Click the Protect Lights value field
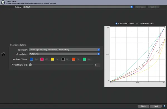The width and height of the screenshot is (167, 109). coord(97,65)
